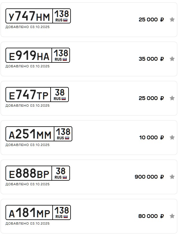Click the star for the 900 000 ₽ listing
Image resolution: width=179 pixels, height=235 pixels.
tap(172, 177)
